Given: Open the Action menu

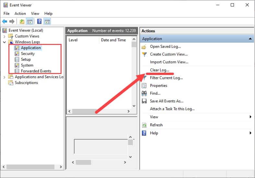Looking at the screenshot, I should [x=20, y=14].
